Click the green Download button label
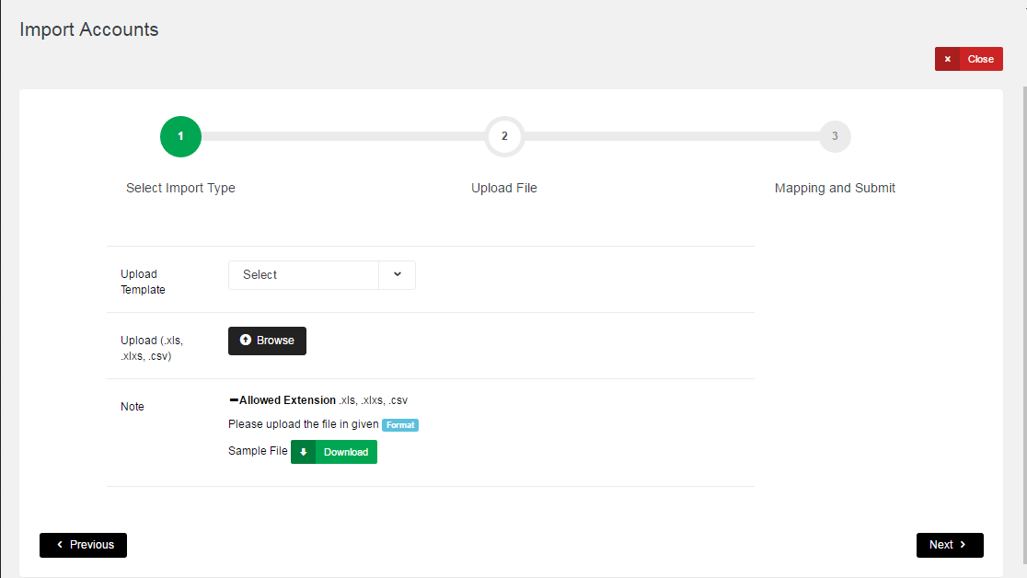 346,452
